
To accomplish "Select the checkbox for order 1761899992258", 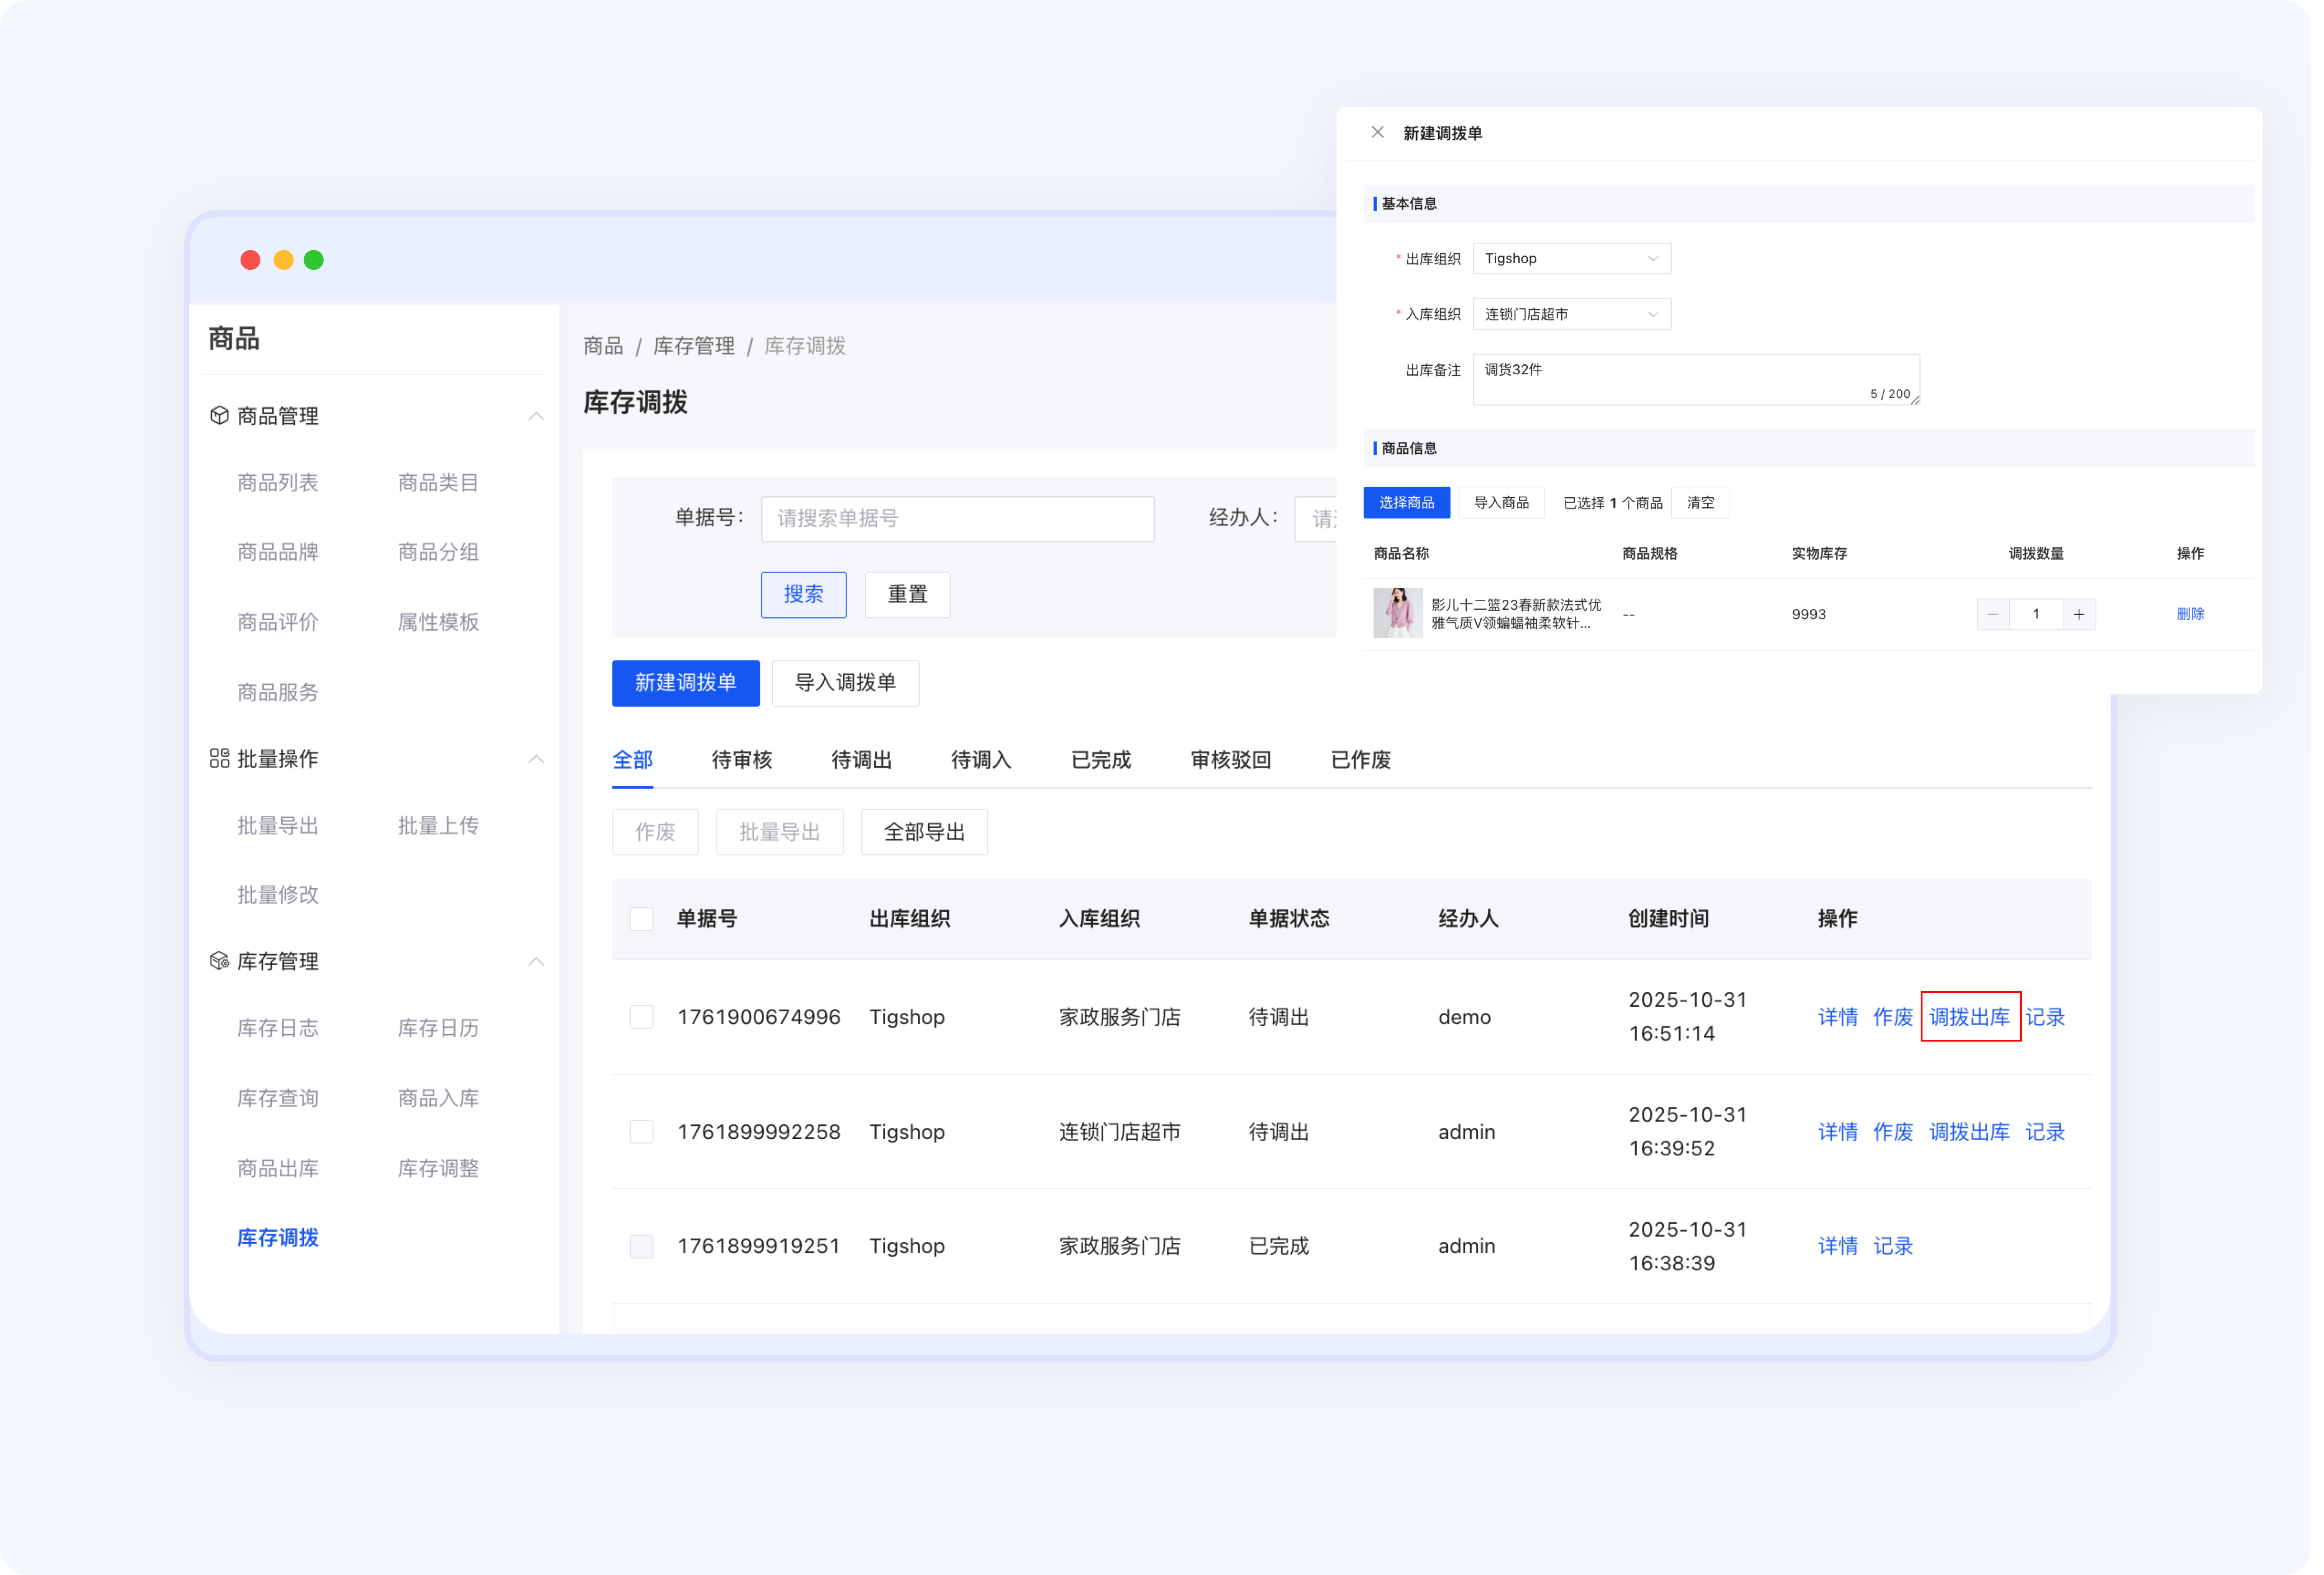I will (x=641, y=1131).
